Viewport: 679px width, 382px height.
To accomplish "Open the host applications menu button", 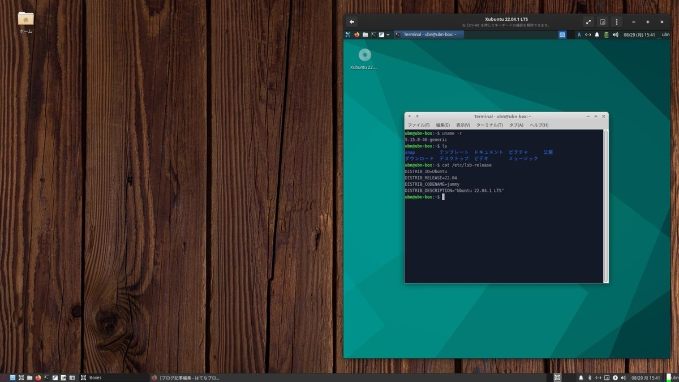I will click(x=4, y=377).
